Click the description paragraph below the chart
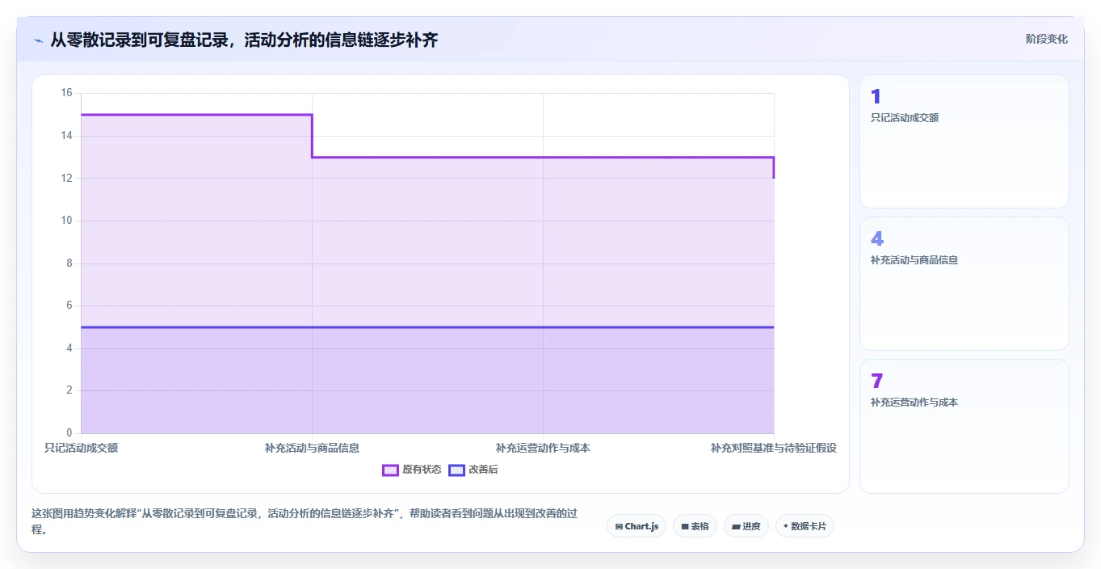Screen dimensions: 1101x569 tap(306, 521)
